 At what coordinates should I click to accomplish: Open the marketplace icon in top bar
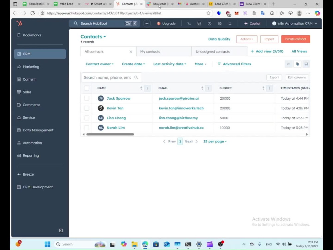(x=199, y=24)
